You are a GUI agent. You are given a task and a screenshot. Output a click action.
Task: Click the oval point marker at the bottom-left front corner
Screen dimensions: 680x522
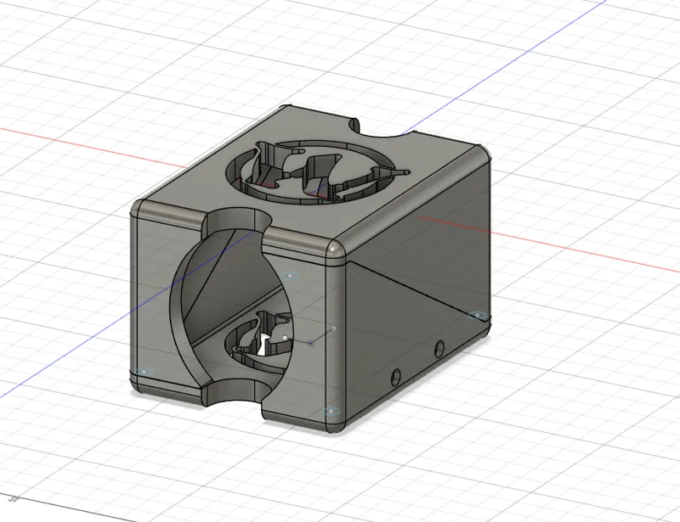[144, 372]
